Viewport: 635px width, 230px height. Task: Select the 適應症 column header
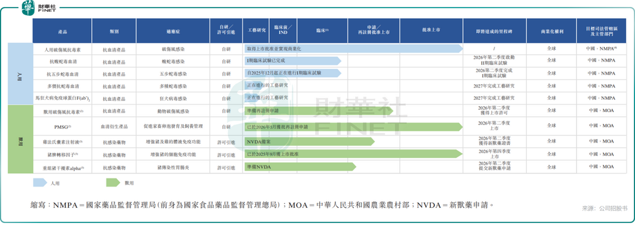(x=173, y=31)
